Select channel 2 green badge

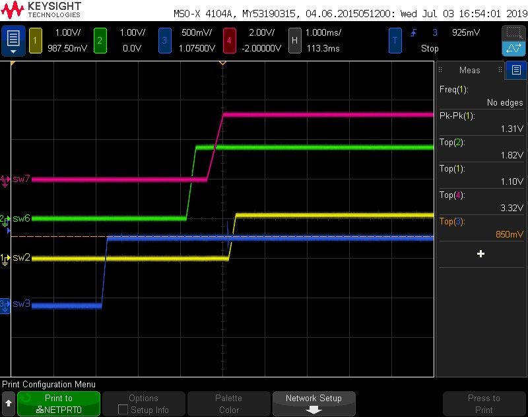[100, 41]
